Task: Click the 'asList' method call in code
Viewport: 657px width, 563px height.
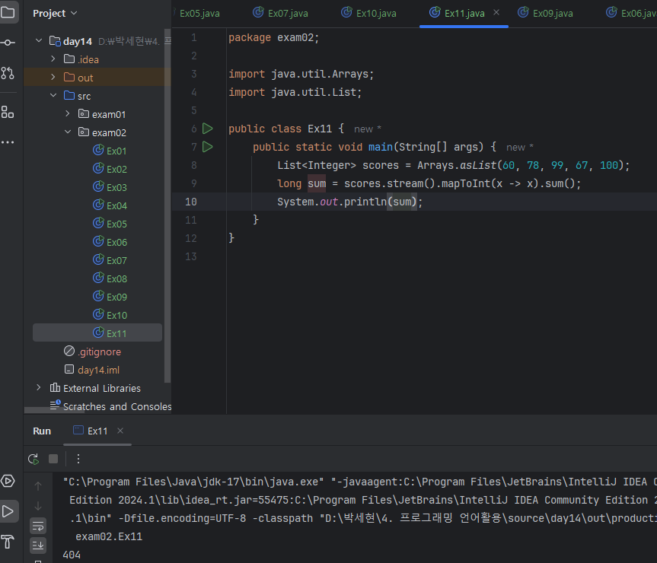Action: (478, 165)
